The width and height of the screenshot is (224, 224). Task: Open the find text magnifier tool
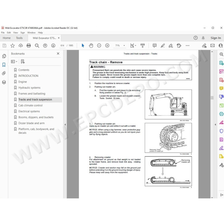point(37,45)
